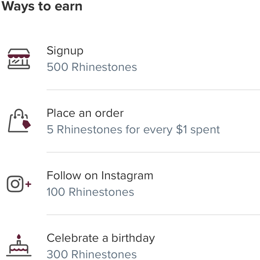Tap the plus sign beside Instagram logo
This screenshot has height=260, width=260.
[28, 184]
